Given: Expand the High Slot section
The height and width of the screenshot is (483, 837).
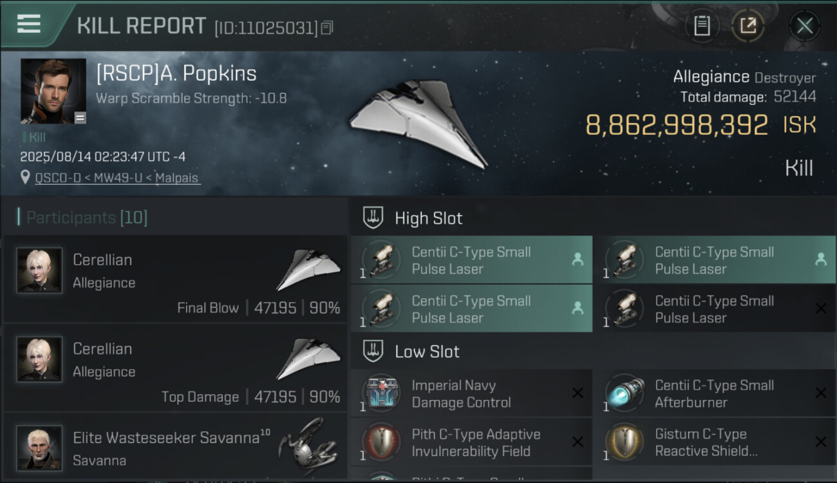Looking at the screenshot, I should coord(428,218).
